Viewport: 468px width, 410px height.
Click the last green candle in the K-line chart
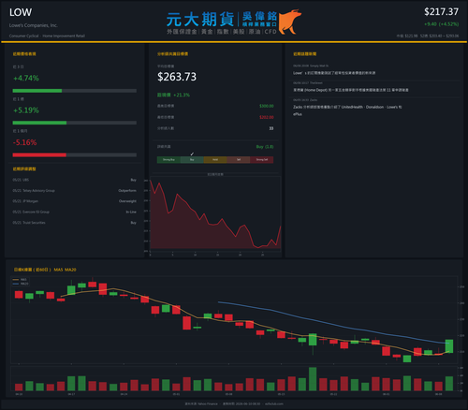coord(449,346)
